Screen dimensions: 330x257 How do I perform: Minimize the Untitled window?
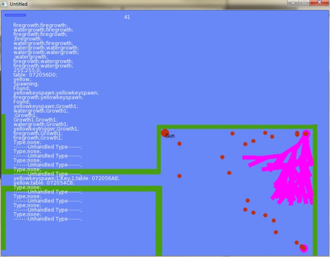pyautogui.click(x=293, y=3)
